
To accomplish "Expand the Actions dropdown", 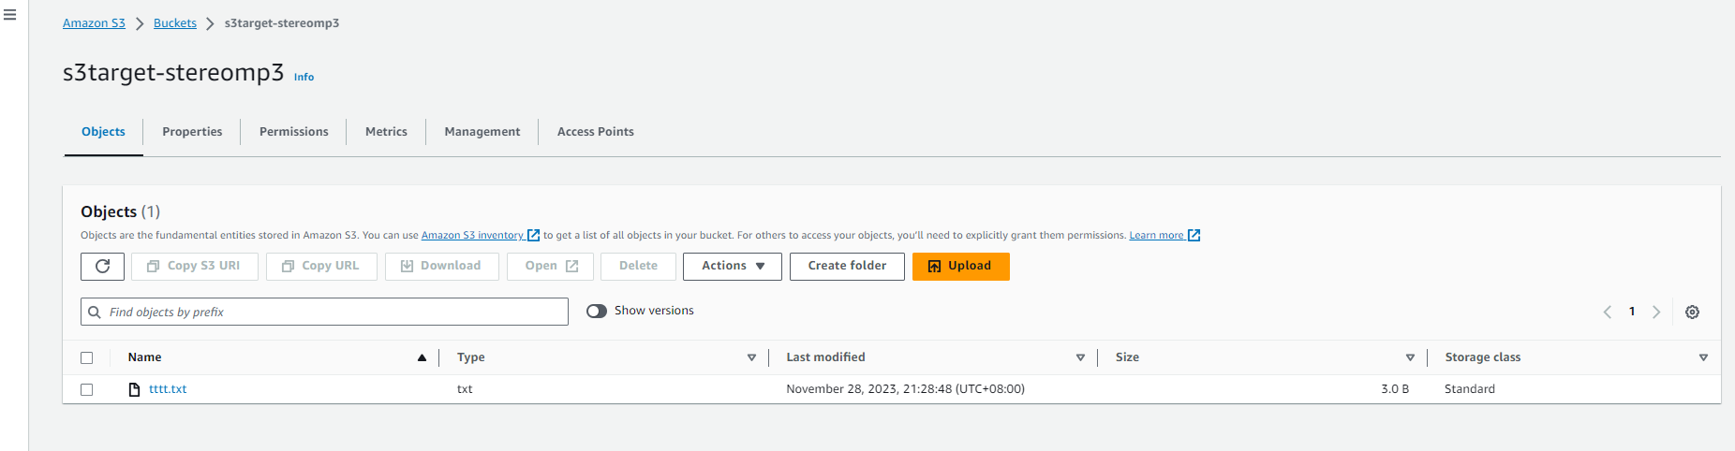I will [733, 267].
